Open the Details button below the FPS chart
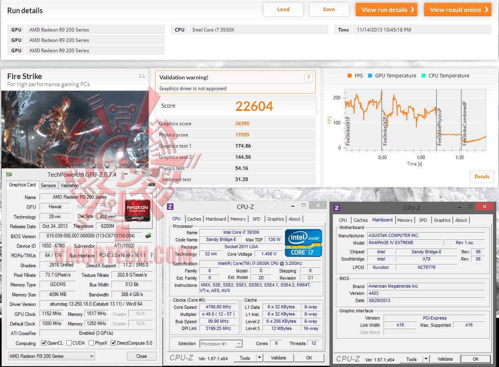499x367 pixels. pos(482,177)
